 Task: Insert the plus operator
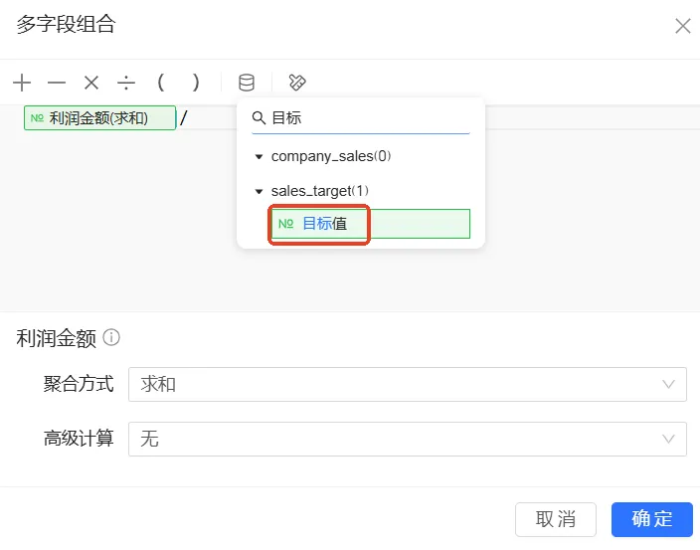(22, 83)
